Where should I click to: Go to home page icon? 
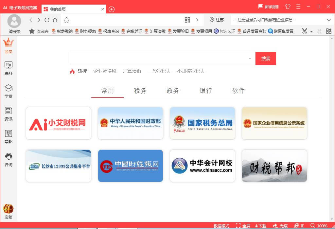pyautogui.click(x=55, y=20)
